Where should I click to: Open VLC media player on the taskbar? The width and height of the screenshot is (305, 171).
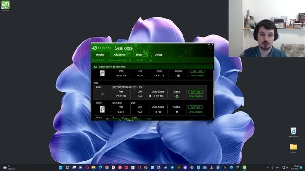point(212,168)
